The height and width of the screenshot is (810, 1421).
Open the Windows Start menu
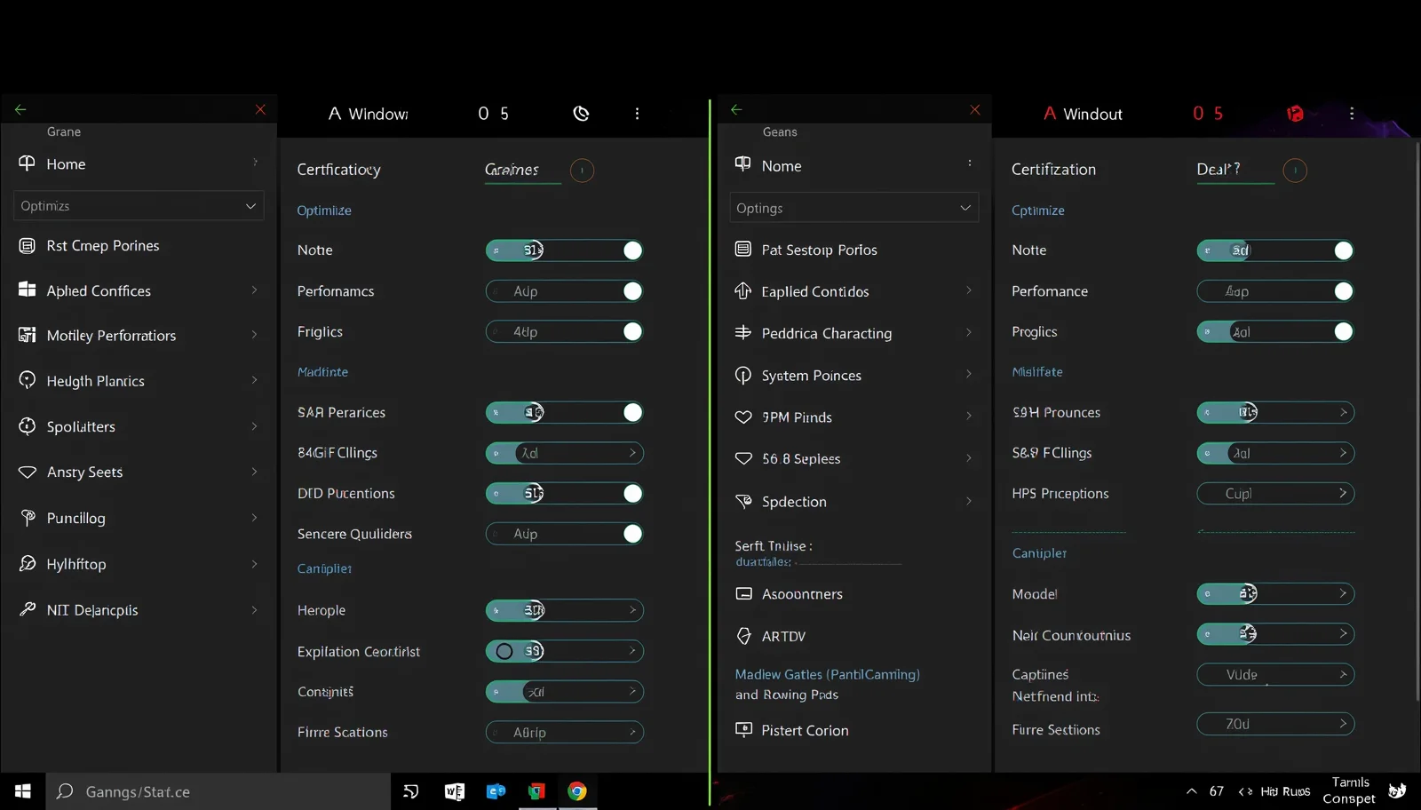click(23, 791)
